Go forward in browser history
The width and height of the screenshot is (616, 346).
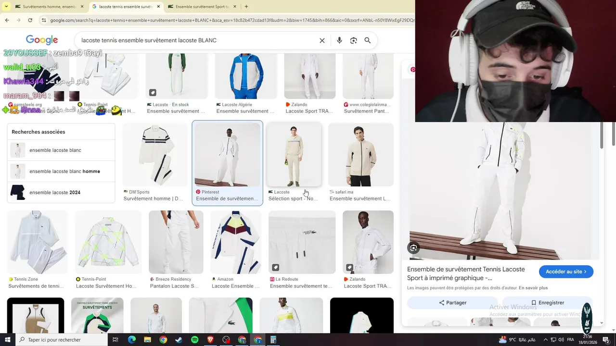(18, 20)
